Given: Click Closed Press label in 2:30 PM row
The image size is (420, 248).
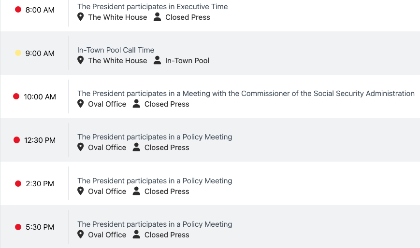Looking at the screenshot, I should pos(167,192).
